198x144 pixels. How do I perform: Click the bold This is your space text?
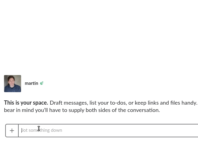[x=26, y=103]
